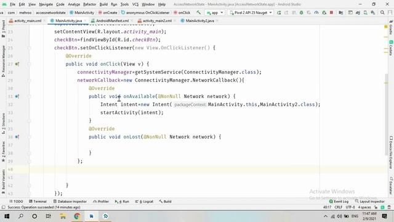Open the app run configuration dropdown
Viewport: 394px width, 222px height.
coord(215,12)
